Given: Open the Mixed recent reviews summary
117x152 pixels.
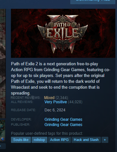Looking at the screenshot, I should 49,98.
